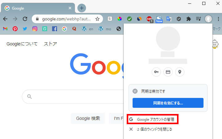
Task: Open the Pinterest bookmark
Action: [x=15, y=29]
